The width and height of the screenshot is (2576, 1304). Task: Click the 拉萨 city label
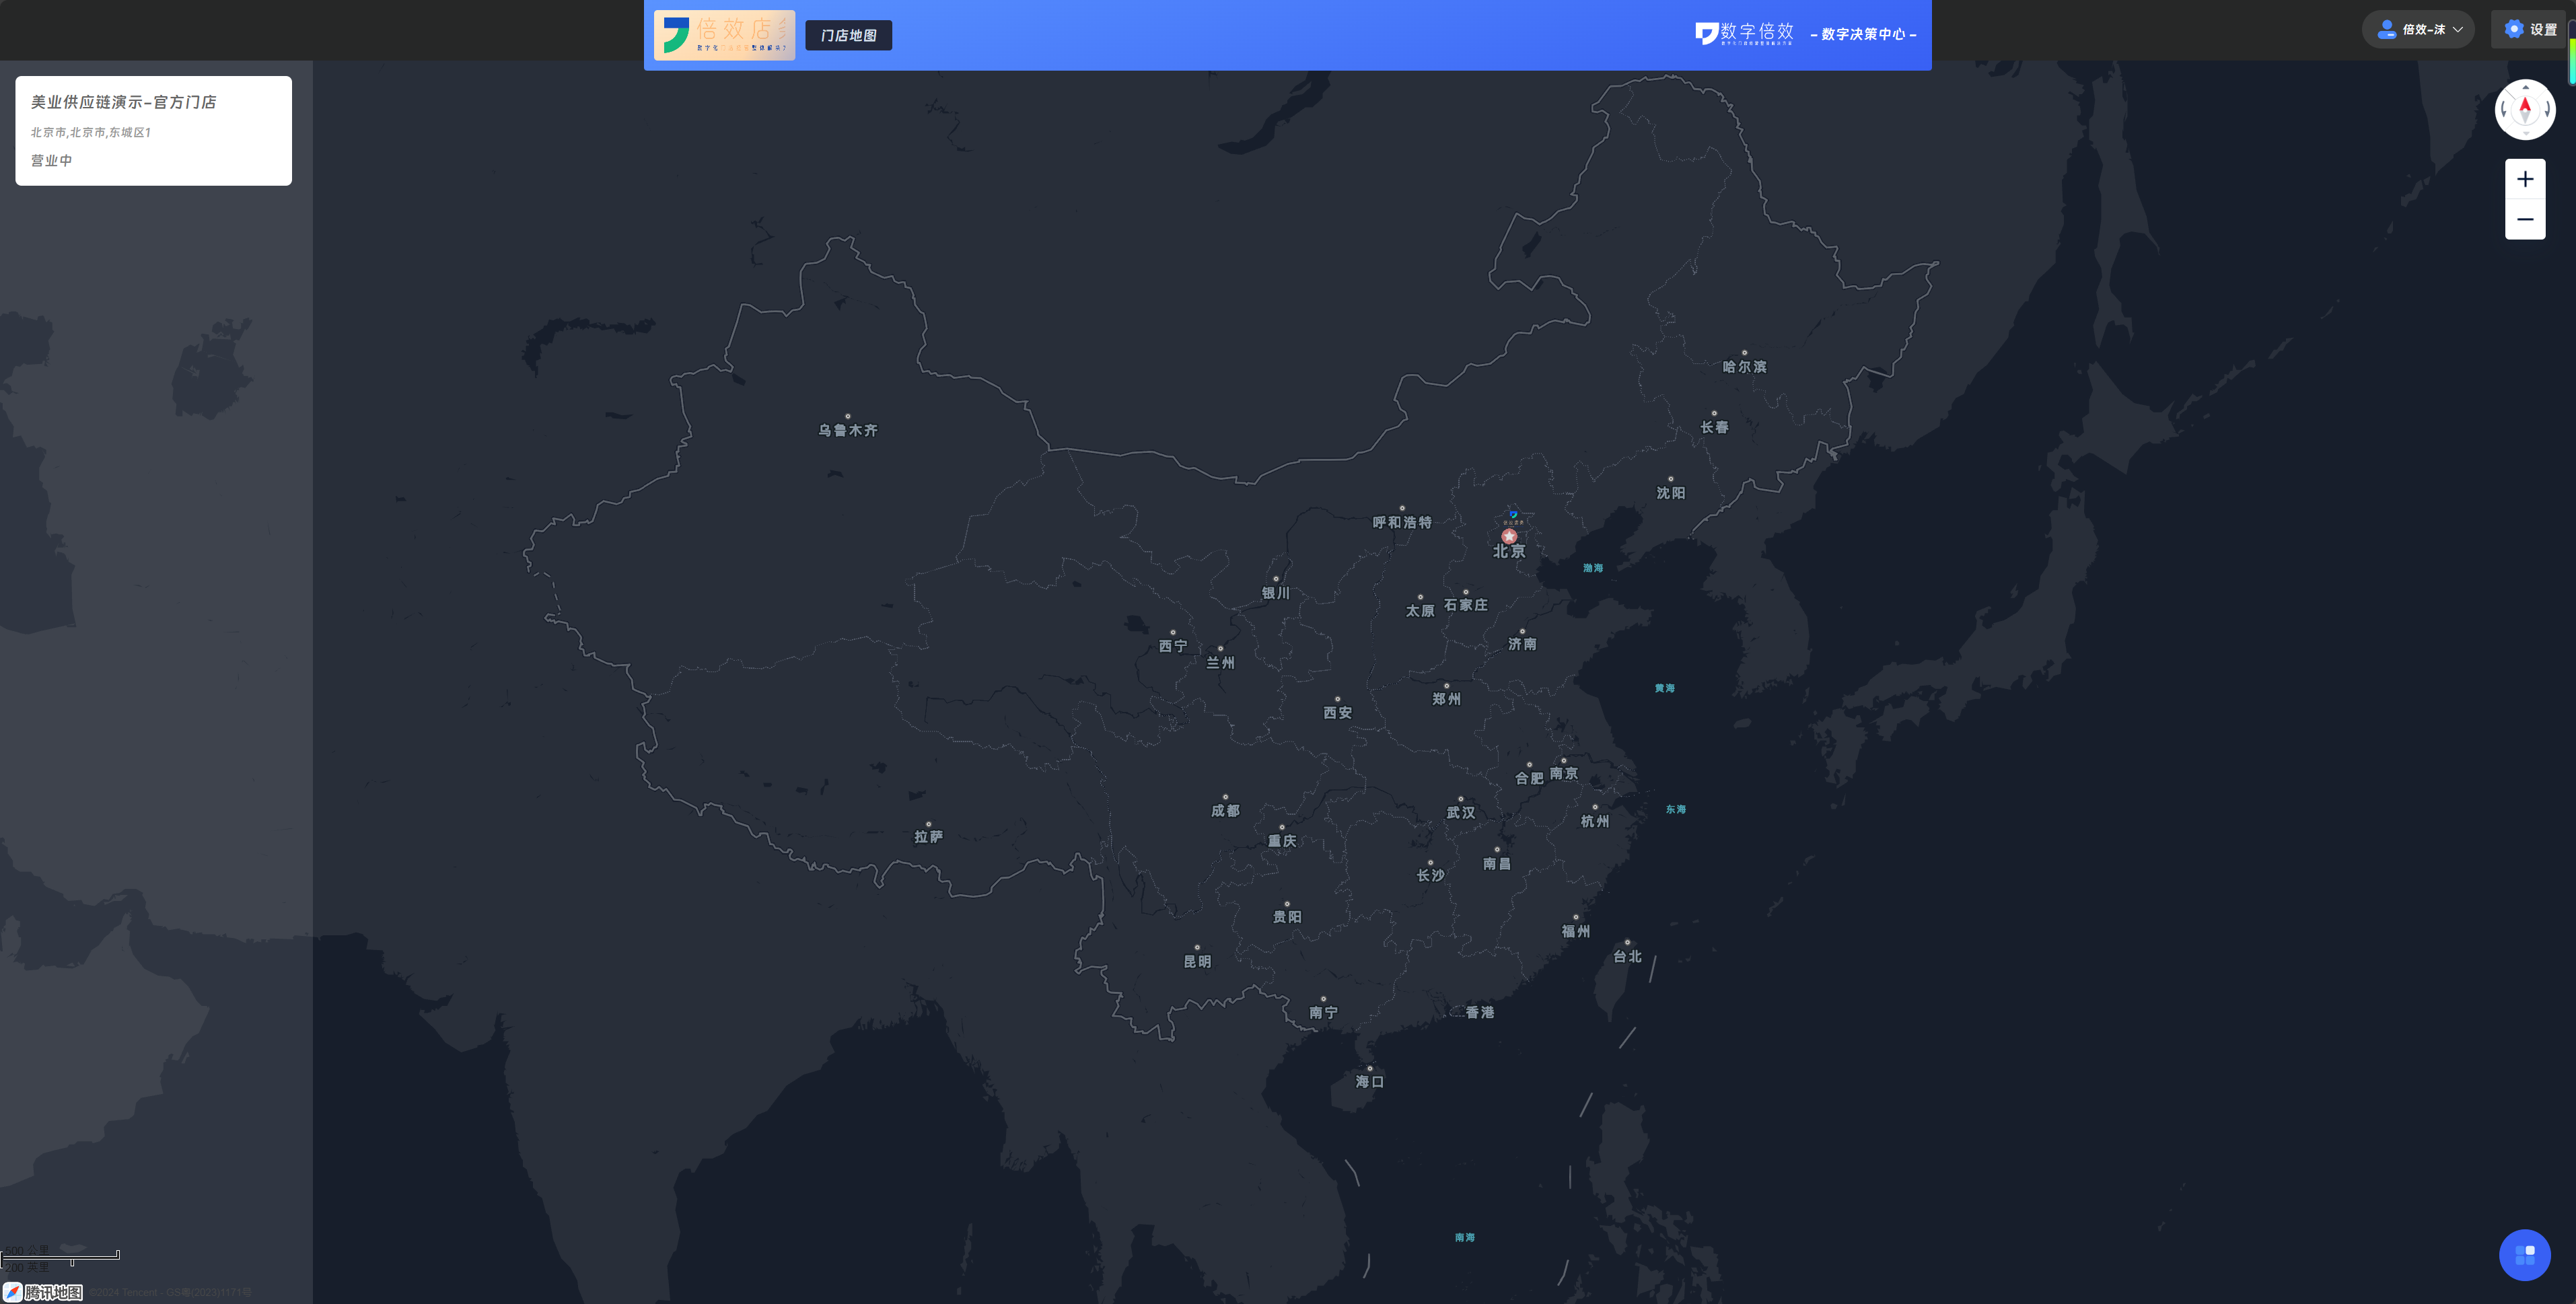tap(928, 837)
